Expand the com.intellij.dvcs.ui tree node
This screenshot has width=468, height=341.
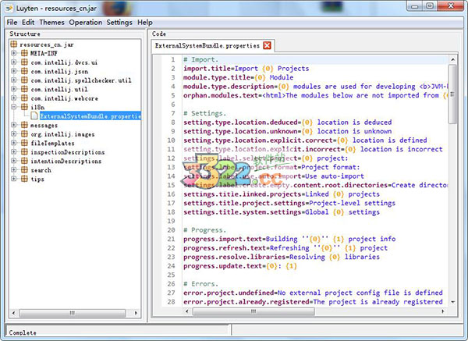tap(14, 62)
